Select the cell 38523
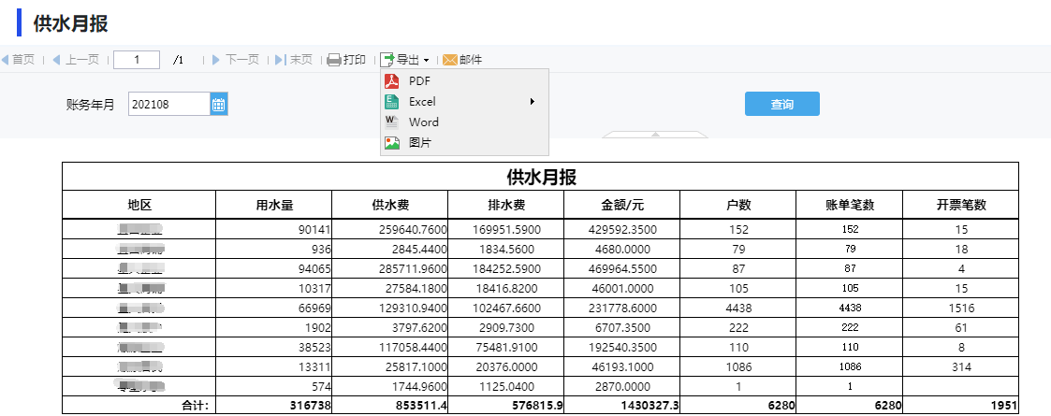The width and height of the screenshot is (1051, 416). point(274,349)
